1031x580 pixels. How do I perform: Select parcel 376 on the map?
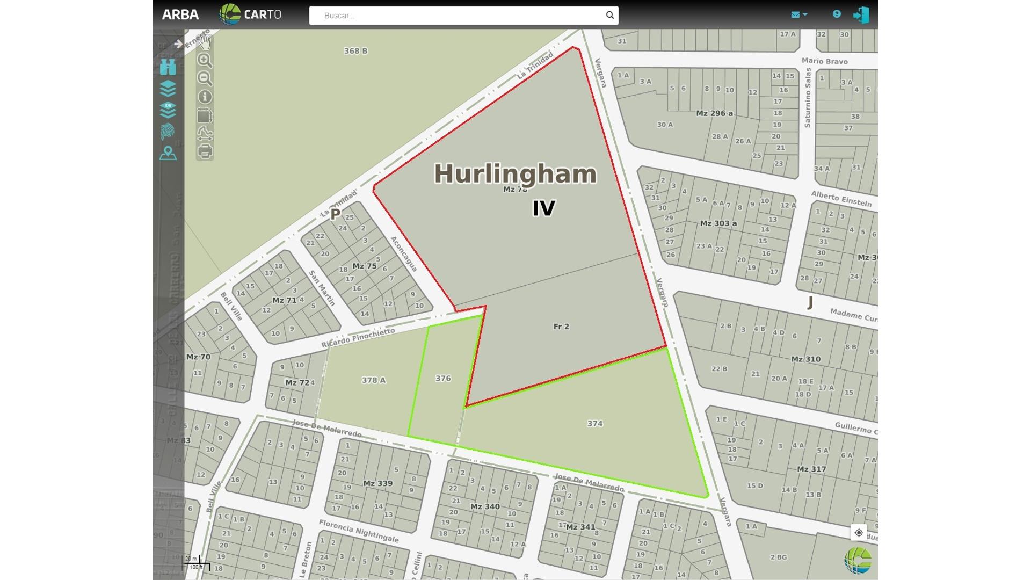point(443,379)
